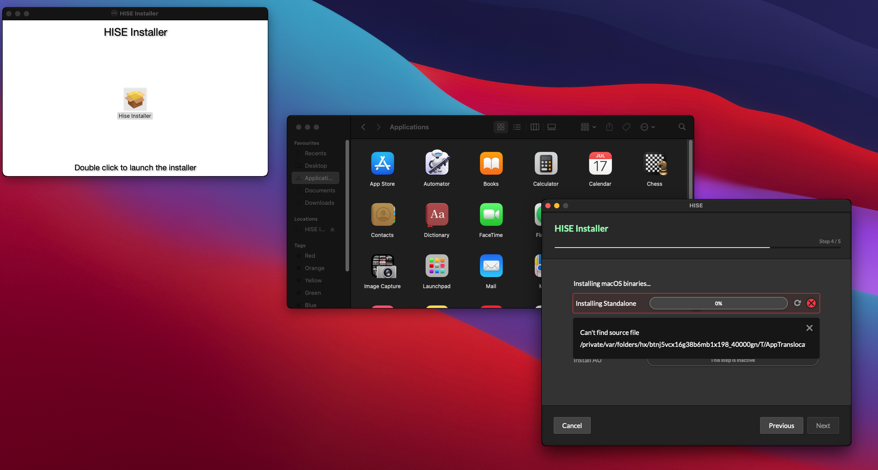Switch Finder to icon grid view
This screenshot has height=470, width=878.
tap(501, 127)
